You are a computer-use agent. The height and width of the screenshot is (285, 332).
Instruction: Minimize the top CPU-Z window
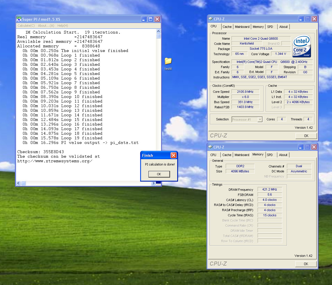[x=301, y=19]
